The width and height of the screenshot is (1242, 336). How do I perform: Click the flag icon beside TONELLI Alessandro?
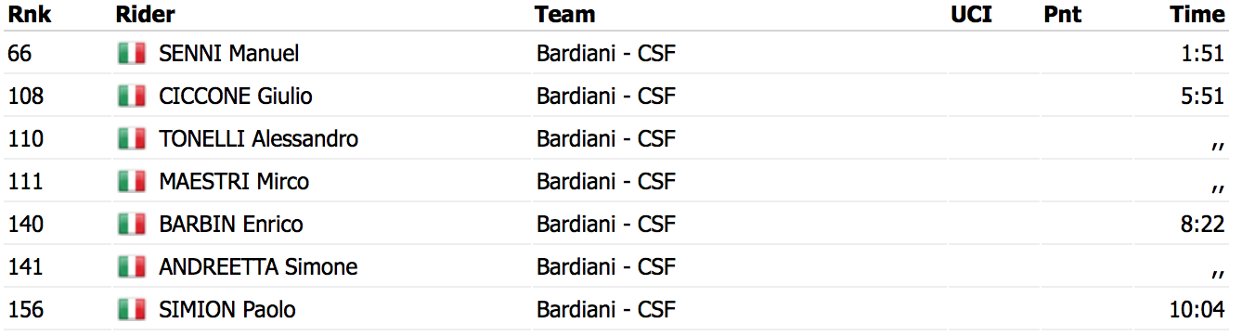coord(132,139)
